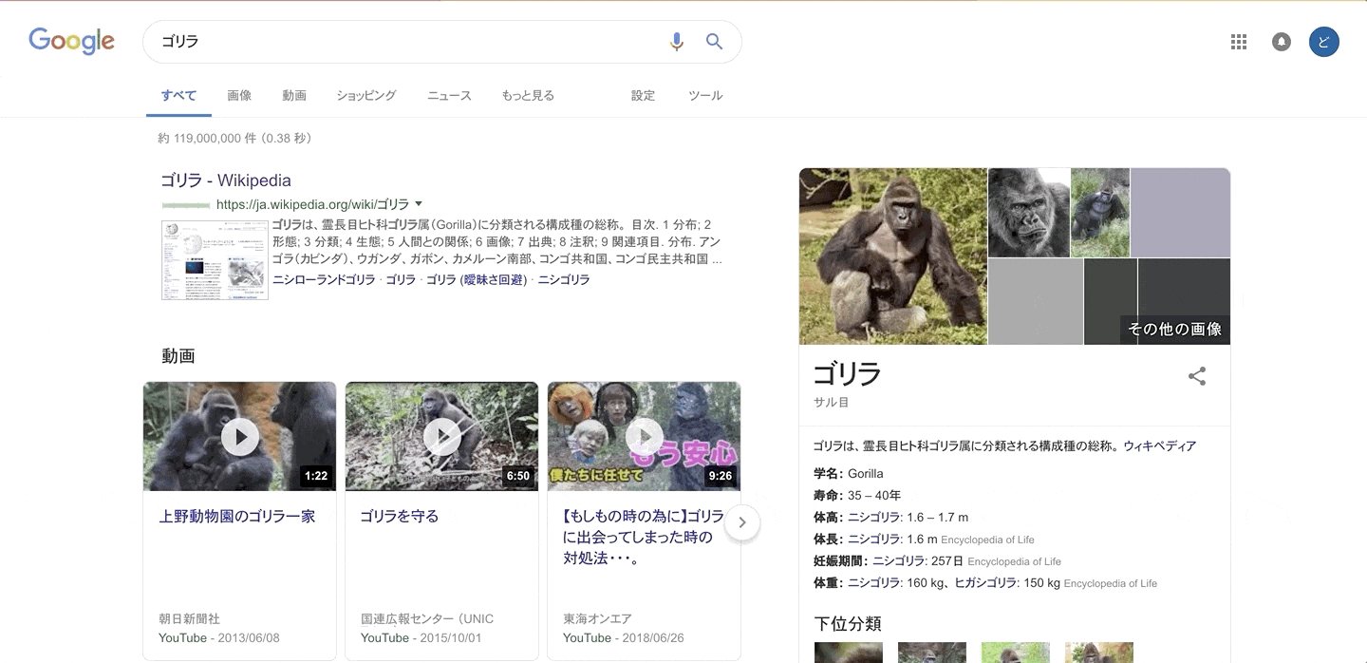This screenshot has height=663, width=1367.
Task: Play the ゴリラを守る video thumbnail
Action: 442,437
